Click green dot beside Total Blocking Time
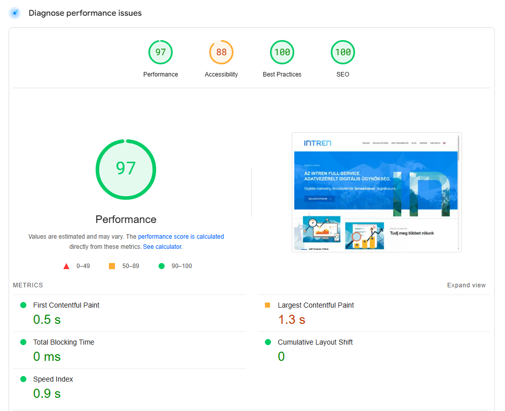The height and width of the screenshot is (411, 505). click(23, 342)
